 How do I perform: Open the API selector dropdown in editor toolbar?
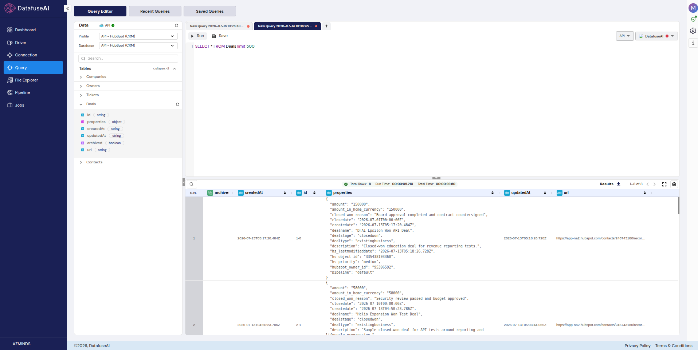pos(625,36)
